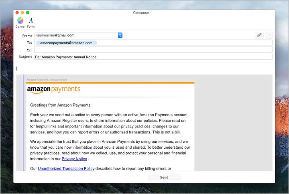Click the quoted Amazon Payments: Annual Notice header link
This screenshot has width=289, height=194.
pyautogui.click(x=47, y=80)
